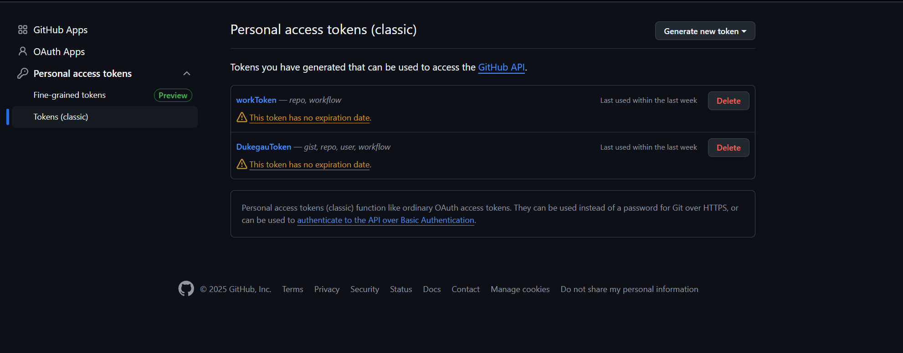
Task: Select Tokens (classic) in sidebar
Action: point(61,117)
